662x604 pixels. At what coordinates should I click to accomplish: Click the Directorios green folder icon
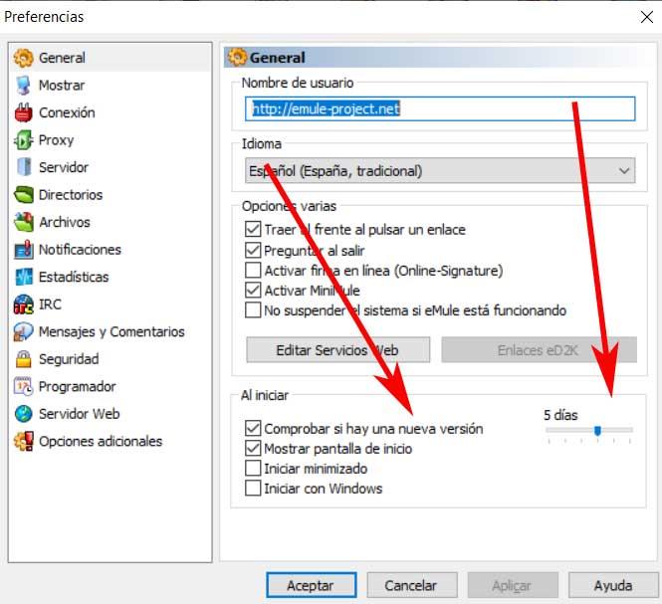23,195
